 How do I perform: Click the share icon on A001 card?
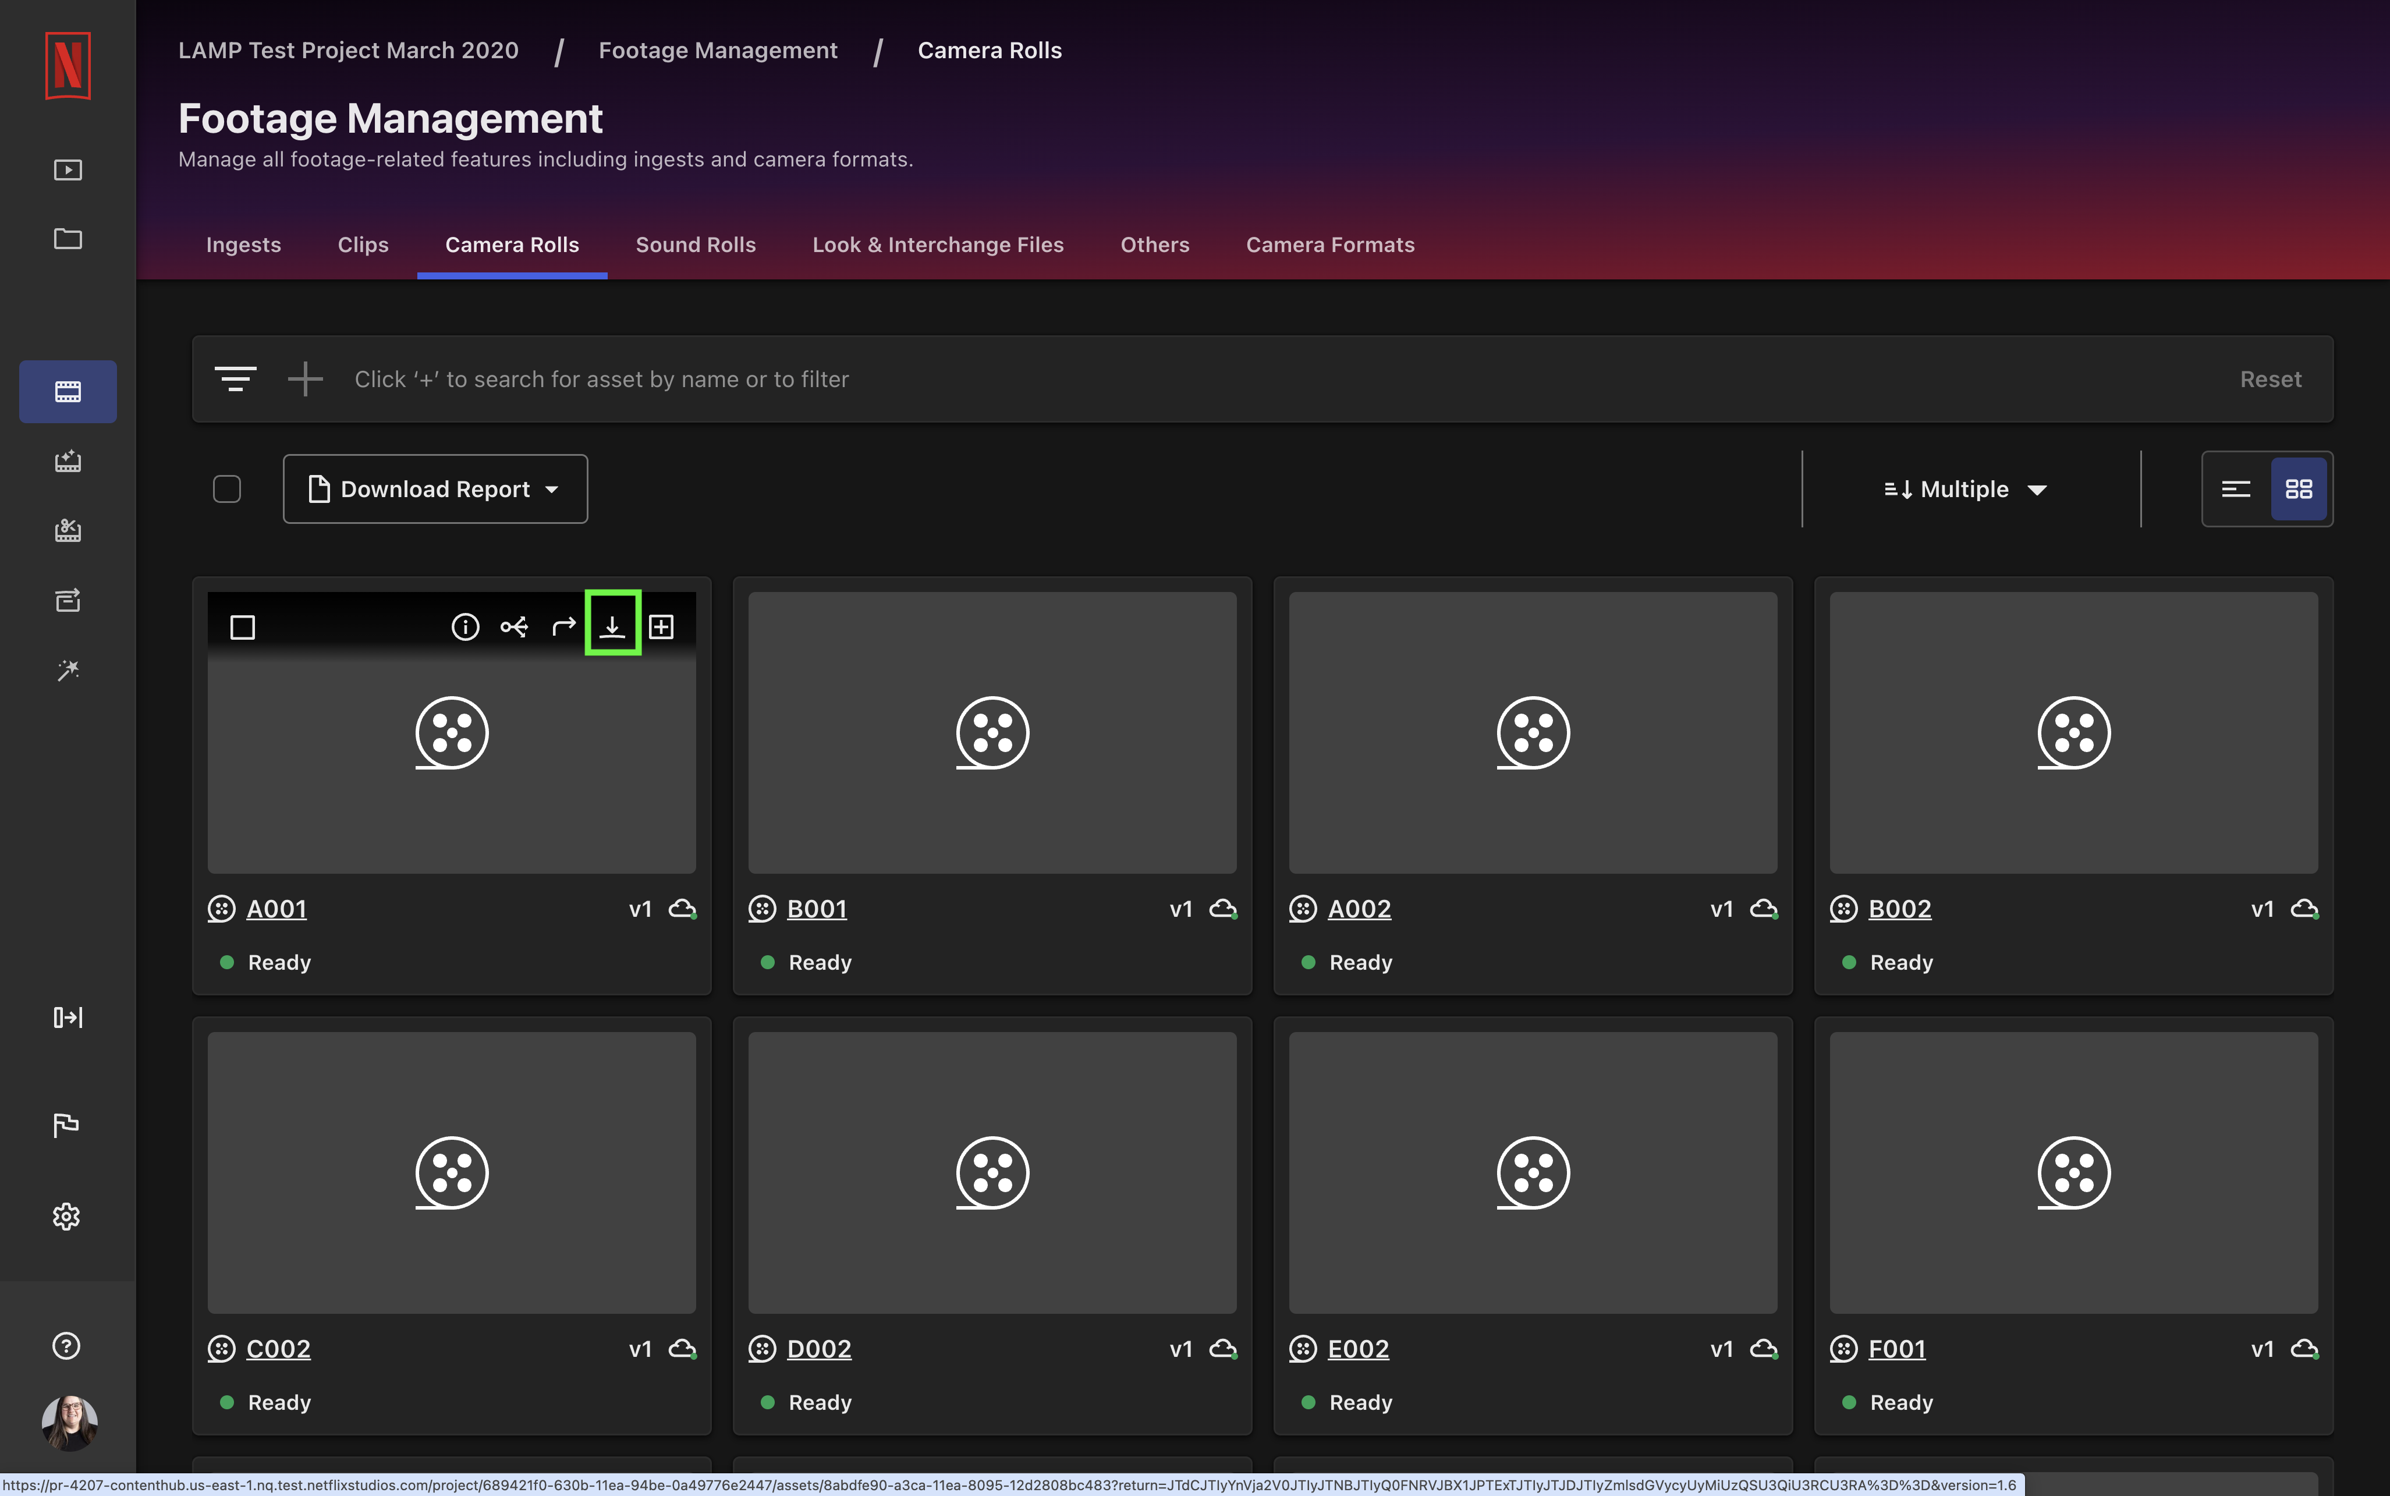pos(515,625)
